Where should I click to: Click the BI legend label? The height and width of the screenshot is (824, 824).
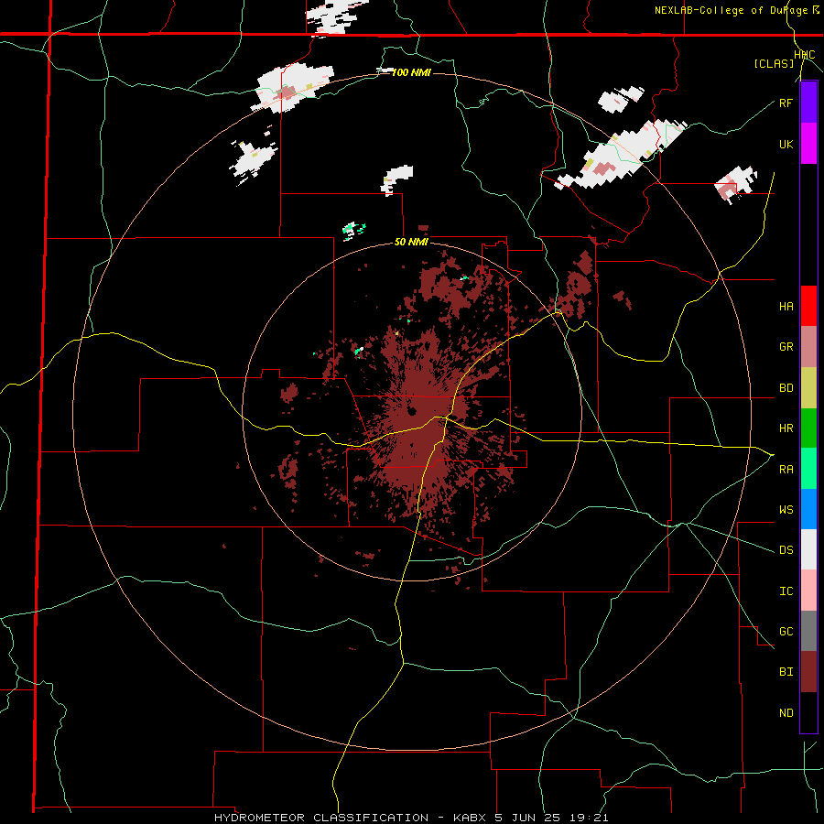[786, 672]
